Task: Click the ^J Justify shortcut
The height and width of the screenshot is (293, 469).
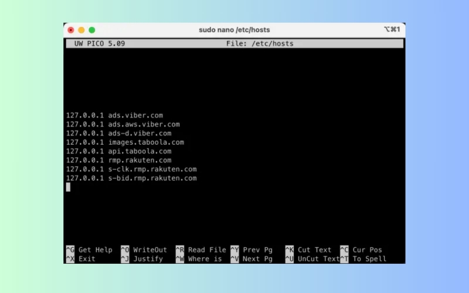Action: tap(142, 259)
